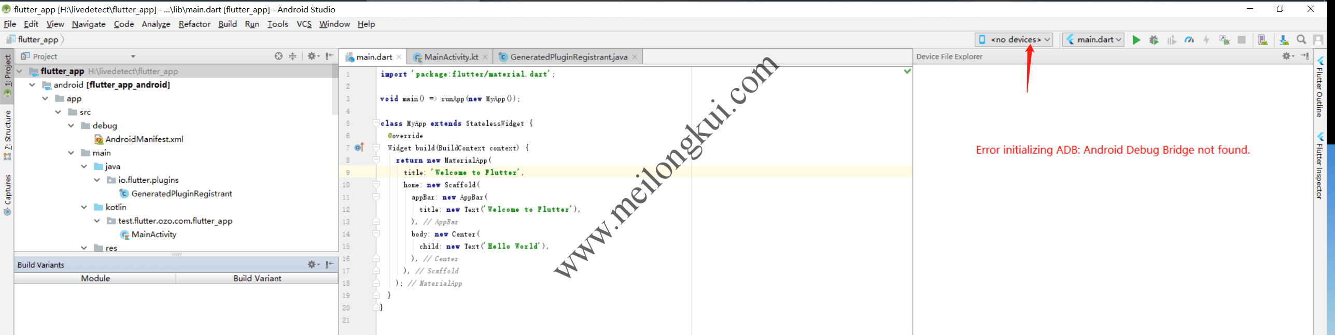The height and width of the screenshot is (335, 1335).
Task: Open SDK Manager download icon
Action: 1284,40
